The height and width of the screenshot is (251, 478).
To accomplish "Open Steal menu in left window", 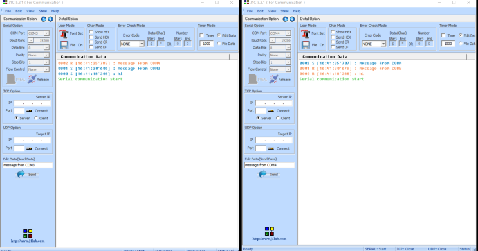I will click(43, 11).
